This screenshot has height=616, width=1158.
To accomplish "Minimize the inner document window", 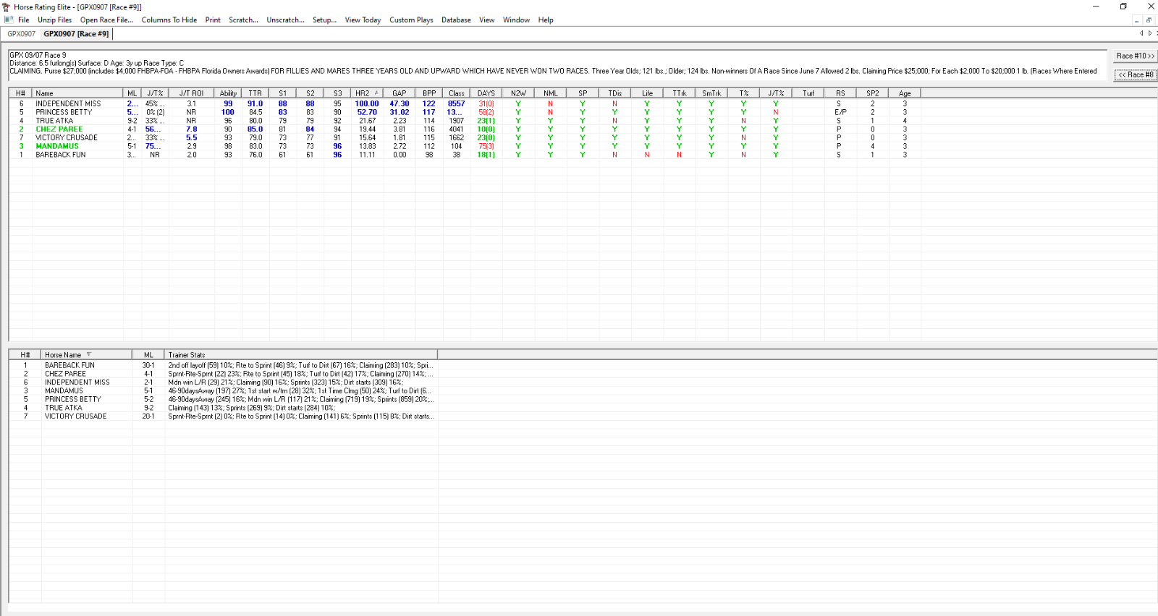I will tap(1136, 20).
